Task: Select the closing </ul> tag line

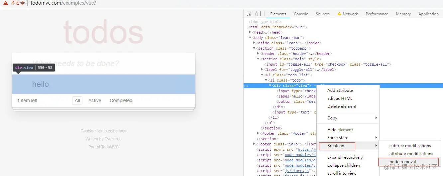Action: coord(270,123)
